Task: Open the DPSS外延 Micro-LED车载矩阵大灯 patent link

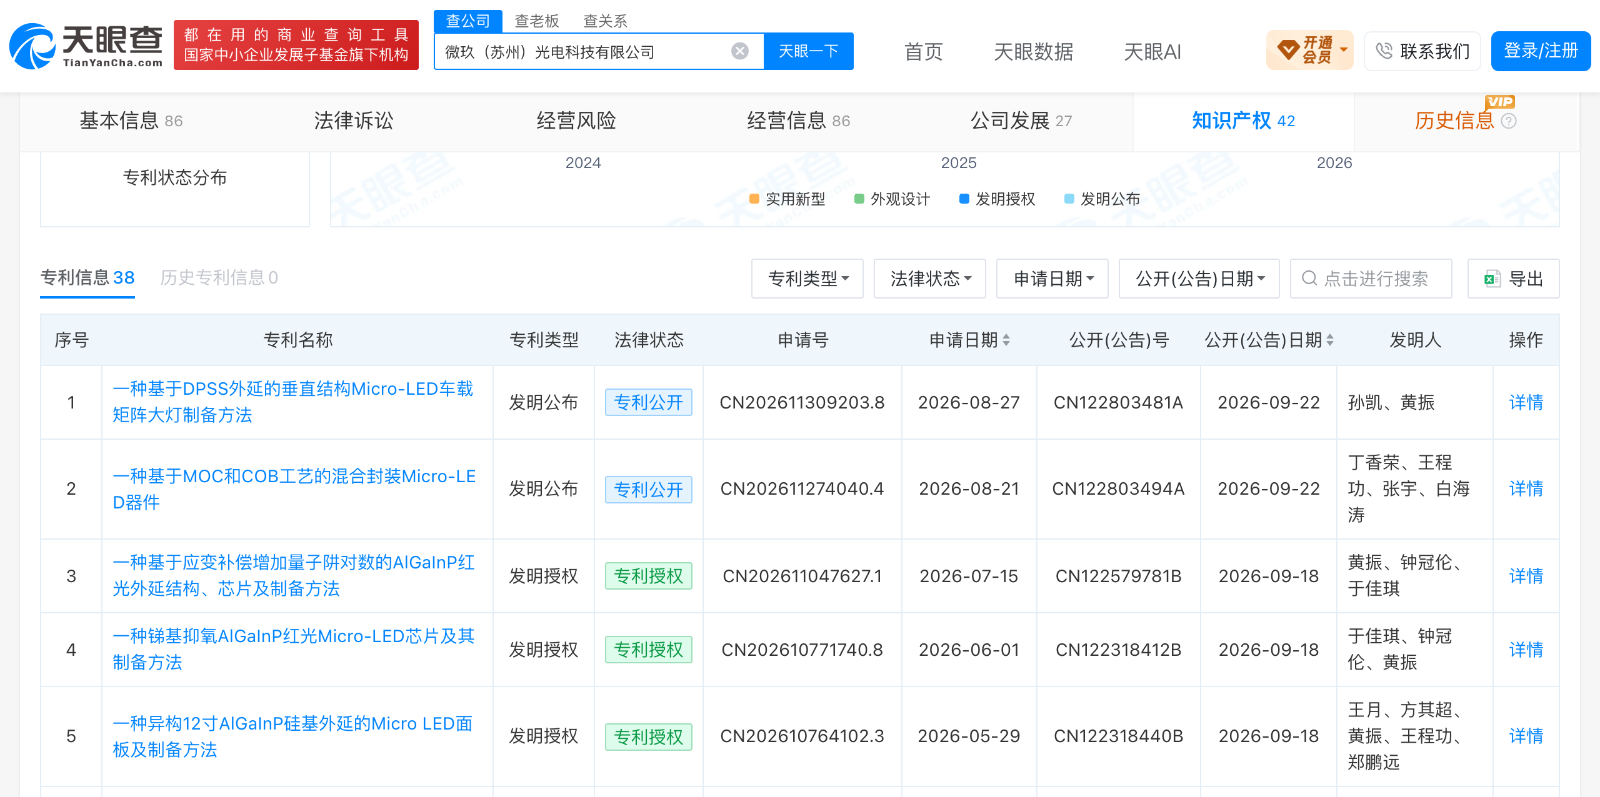Action: click(293, 402)
